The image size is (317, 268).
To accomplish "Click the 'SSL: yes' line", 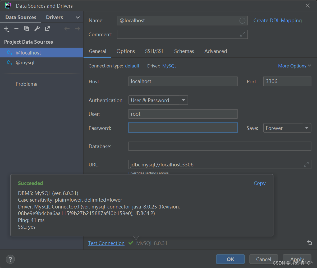I will (x=27, y=227).
